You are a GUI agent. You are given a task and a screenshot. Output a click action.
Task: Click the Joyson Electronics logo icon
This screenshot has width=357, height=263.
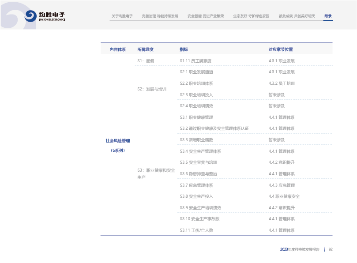30,16
